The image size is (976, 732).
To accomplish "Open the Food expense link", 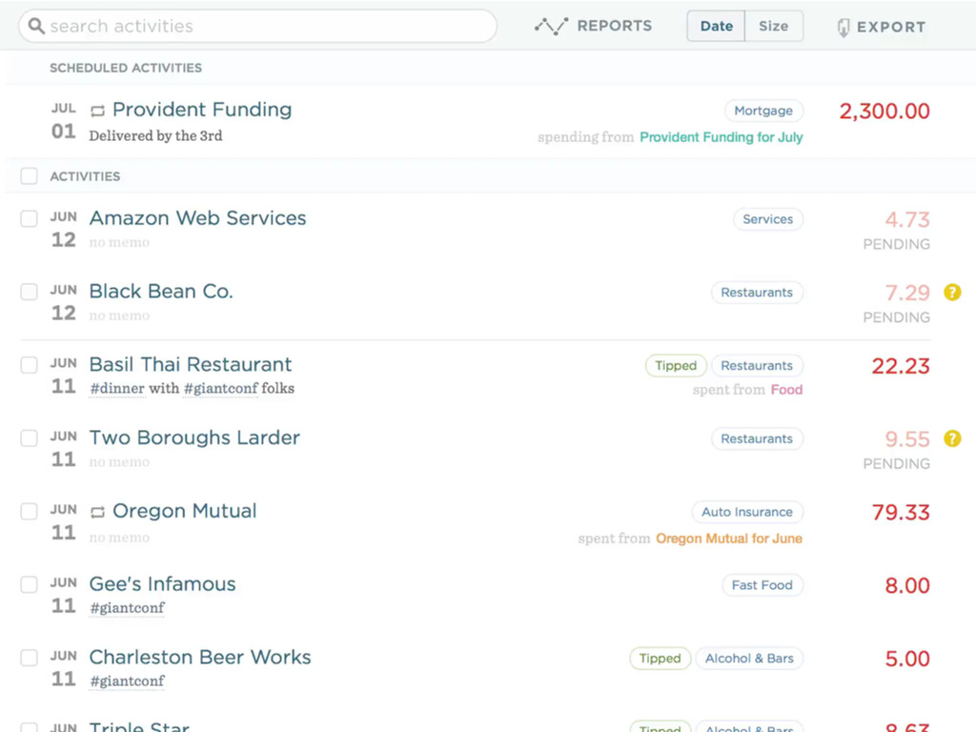I will [x=786, y=390].
